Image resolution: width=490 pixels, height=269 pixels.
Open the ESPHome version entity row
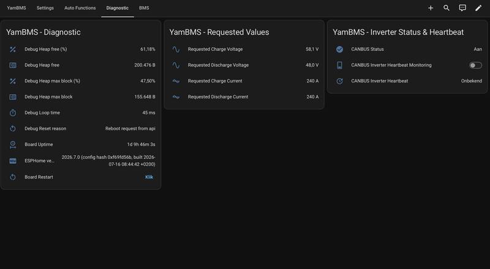(81, 161)
